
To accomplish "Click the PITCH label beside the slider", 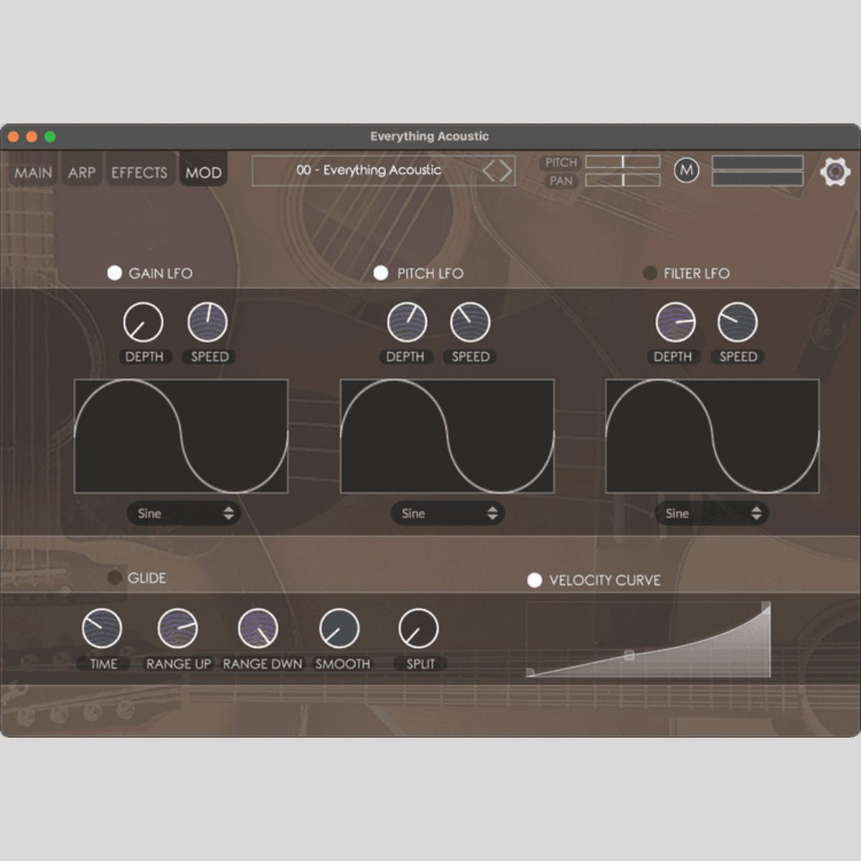I will 561,163.
